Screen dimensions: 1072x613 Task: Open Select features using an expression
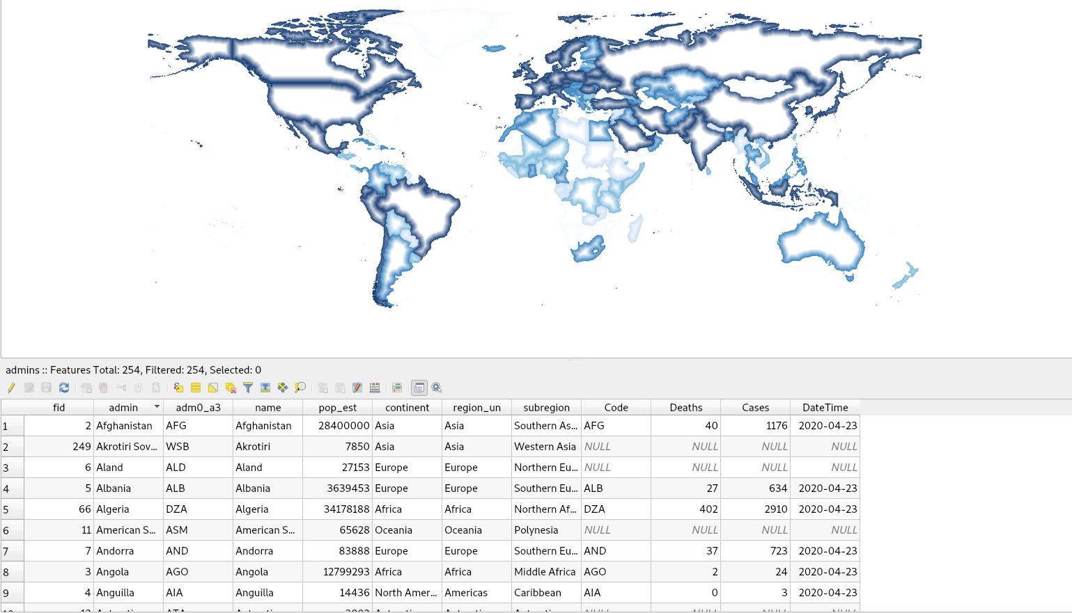178,388
